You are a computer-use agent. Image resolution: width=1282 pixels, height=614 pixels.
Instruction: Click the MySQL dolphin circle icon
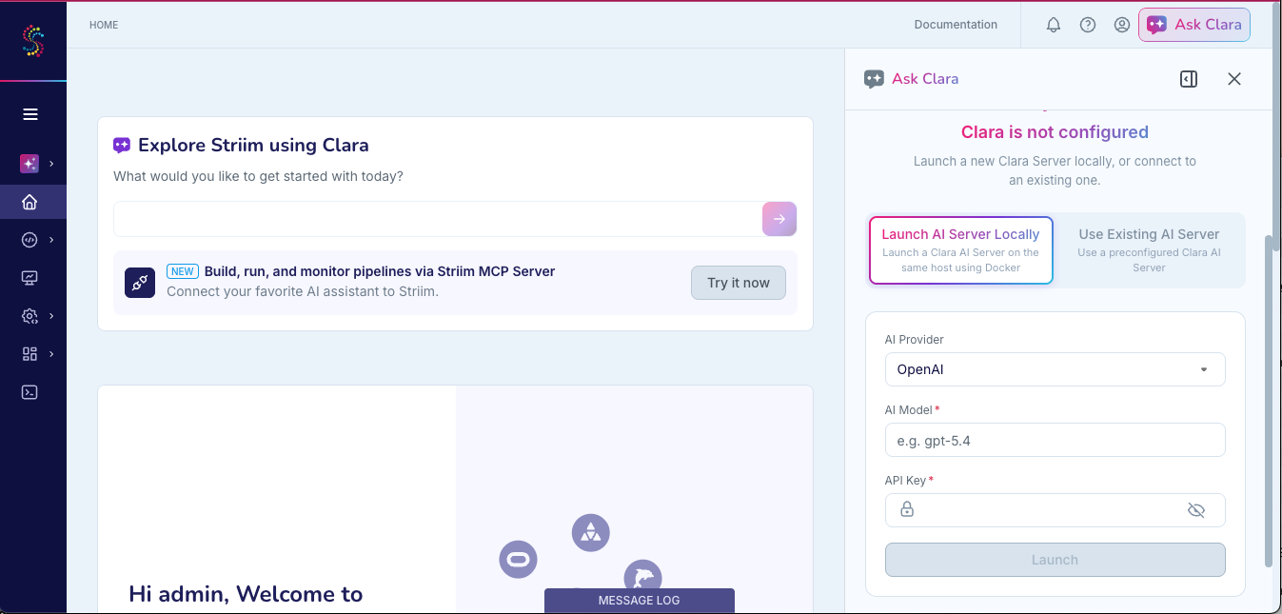click(x=642, y=577)
